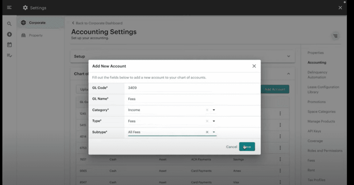
Task: Open API Keys settings
Action: [x=314, y=131]
